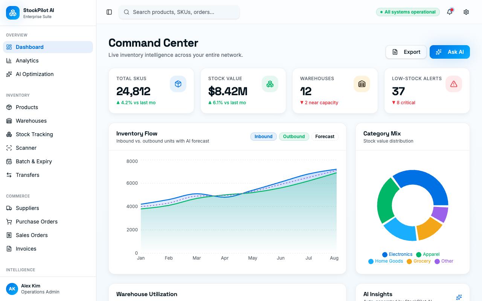Click the All systems operational status badge

click(408, 12)
